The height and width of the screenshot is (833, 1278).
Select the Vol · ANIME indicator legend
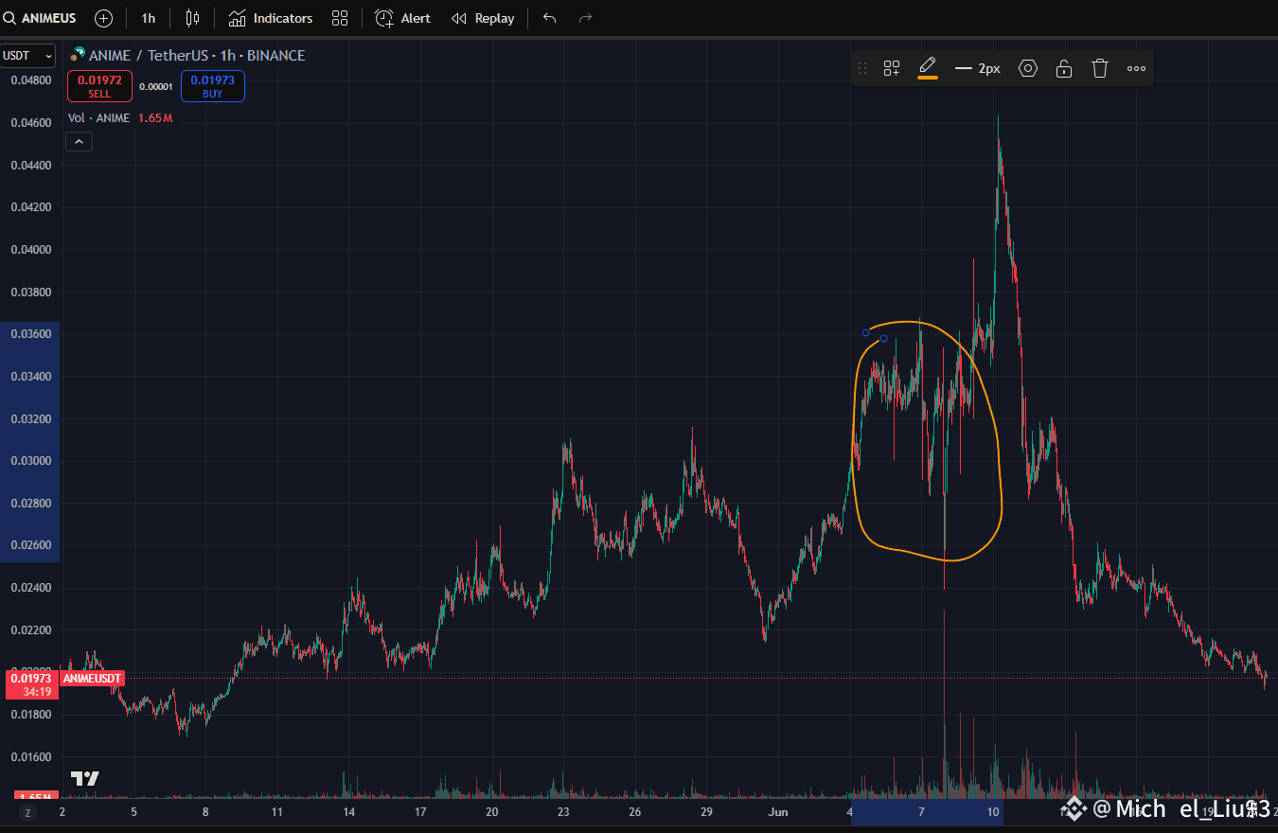click(99, 117)
